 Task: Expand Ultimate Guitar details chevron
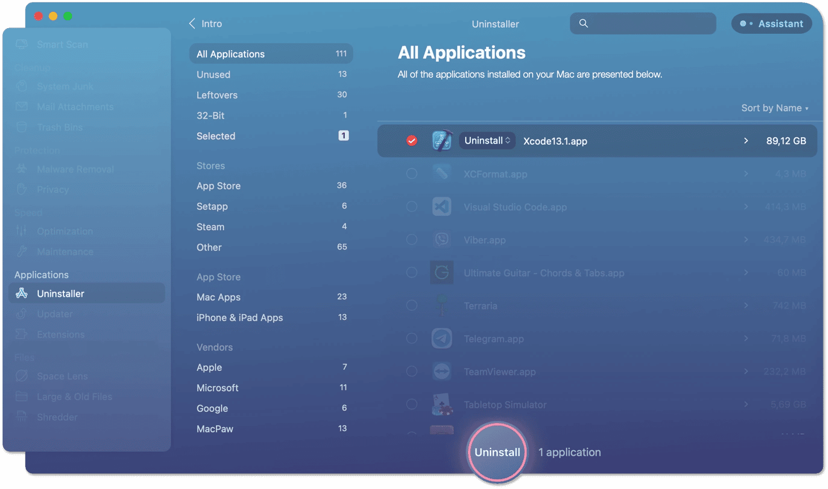[x=746, y=272]
